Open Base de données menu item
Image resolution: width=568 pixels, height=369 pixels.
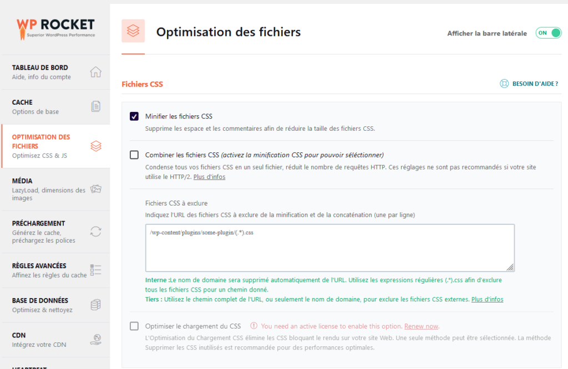[x=56, y=305]
